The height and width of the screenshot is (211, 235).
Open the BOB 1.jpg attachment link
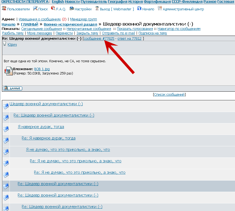pos(42,69)
